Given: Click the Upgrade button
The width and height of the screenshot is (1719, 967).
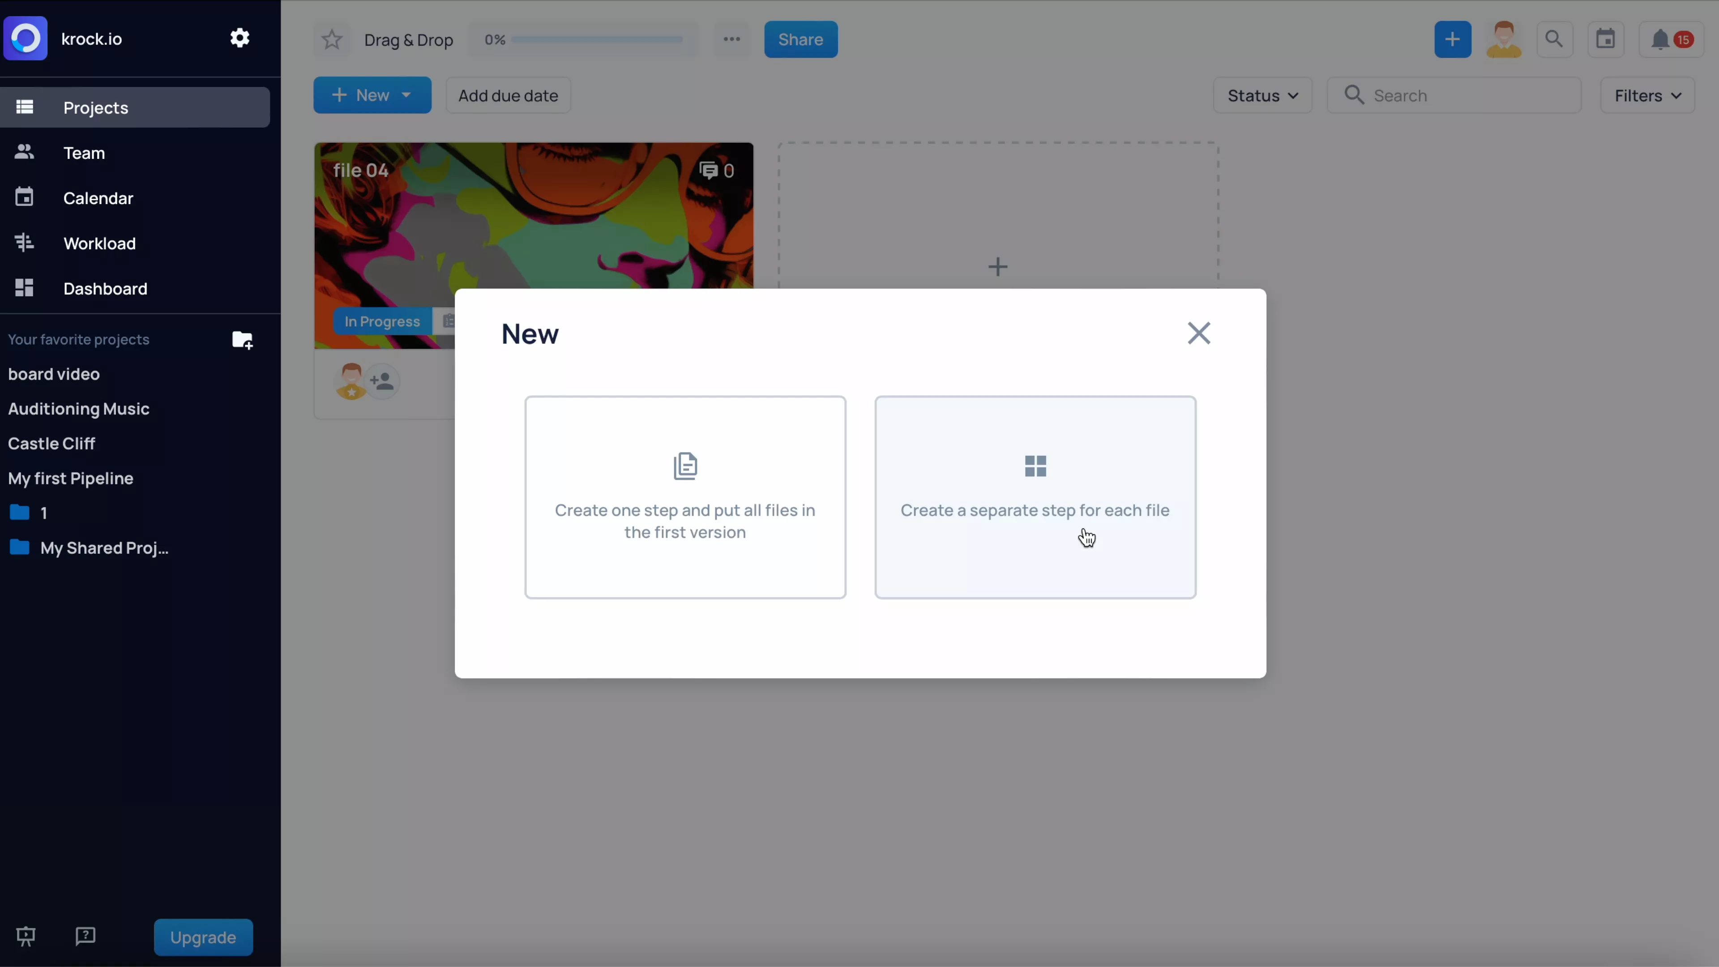Looking at the screenshot, I should (x=203, y=937).
